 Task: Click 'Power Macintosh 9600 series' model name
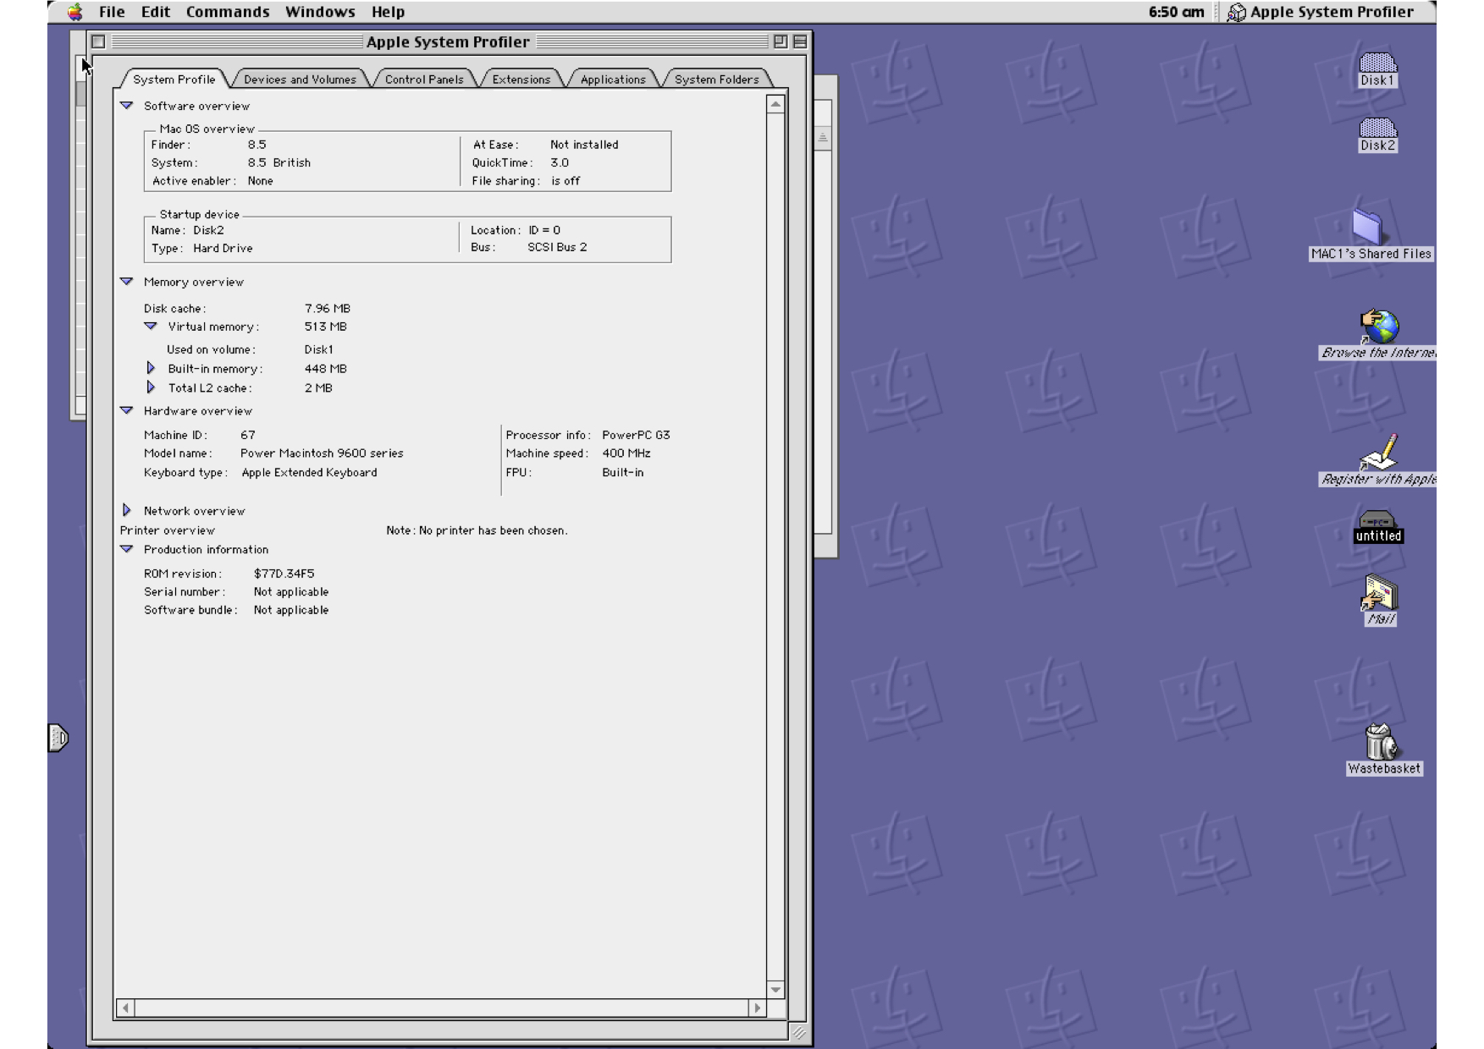pyautogui.click(x=322, y=453)
